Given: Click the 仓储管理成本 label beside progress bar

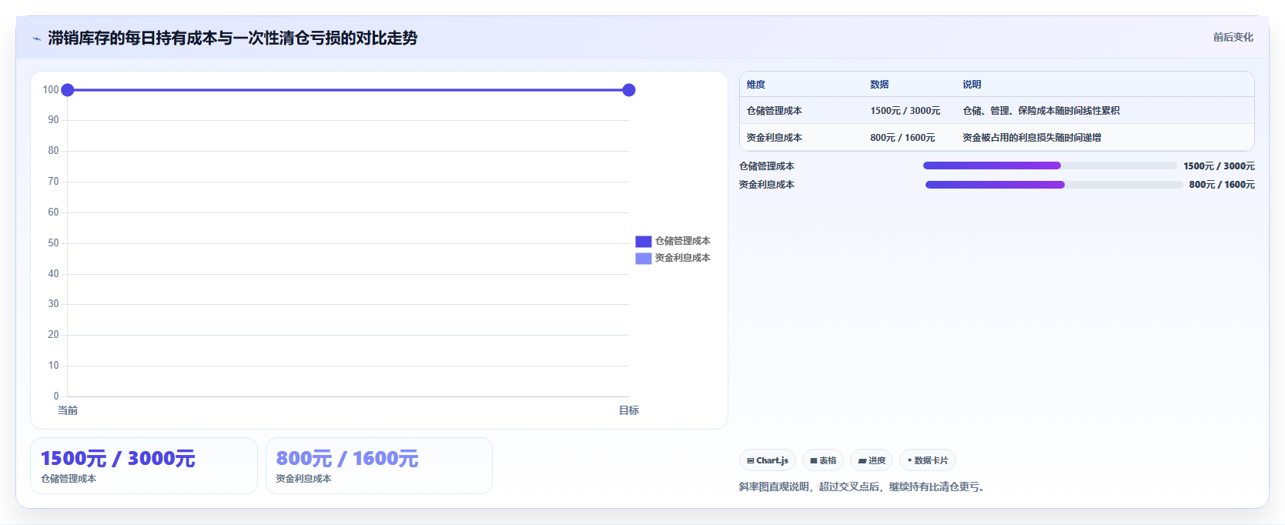Looking at the screenshot, I should (767, 166).
